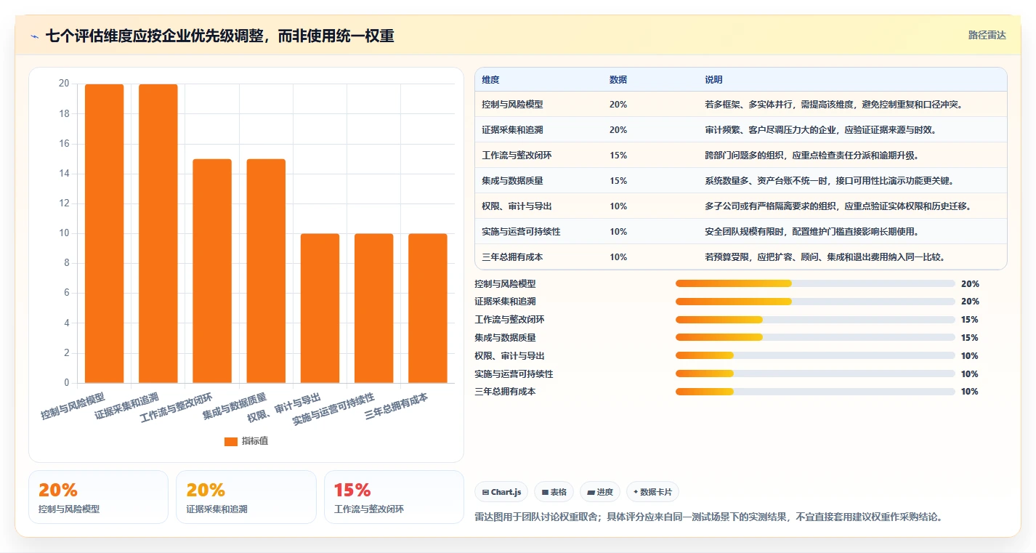
Task: Click the orange 指标值 legend swatch
Action: [231, 441]
